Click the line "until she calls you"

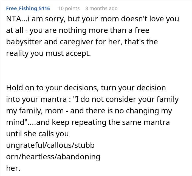pos(37,134)
